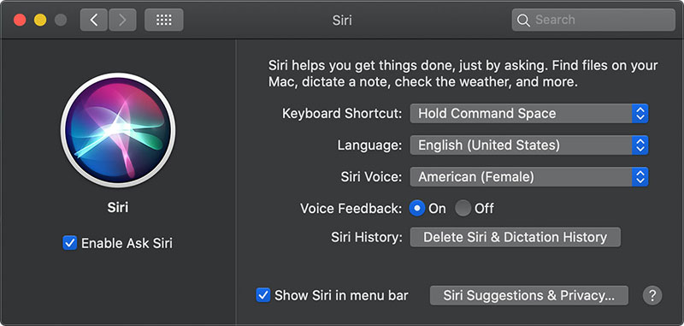Click the question mark help button
684x326 pixels.
[652, 295]
